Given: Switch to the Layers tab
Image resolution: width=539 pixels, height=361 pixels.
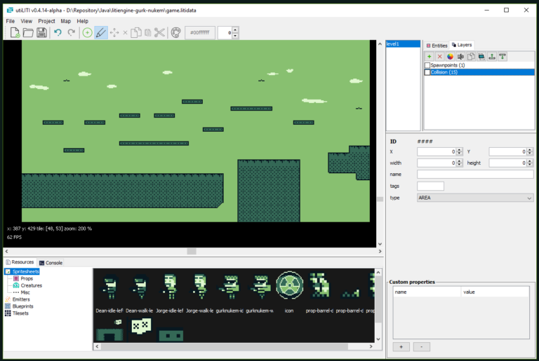Looking at the screenshot, I should point(462,45).
